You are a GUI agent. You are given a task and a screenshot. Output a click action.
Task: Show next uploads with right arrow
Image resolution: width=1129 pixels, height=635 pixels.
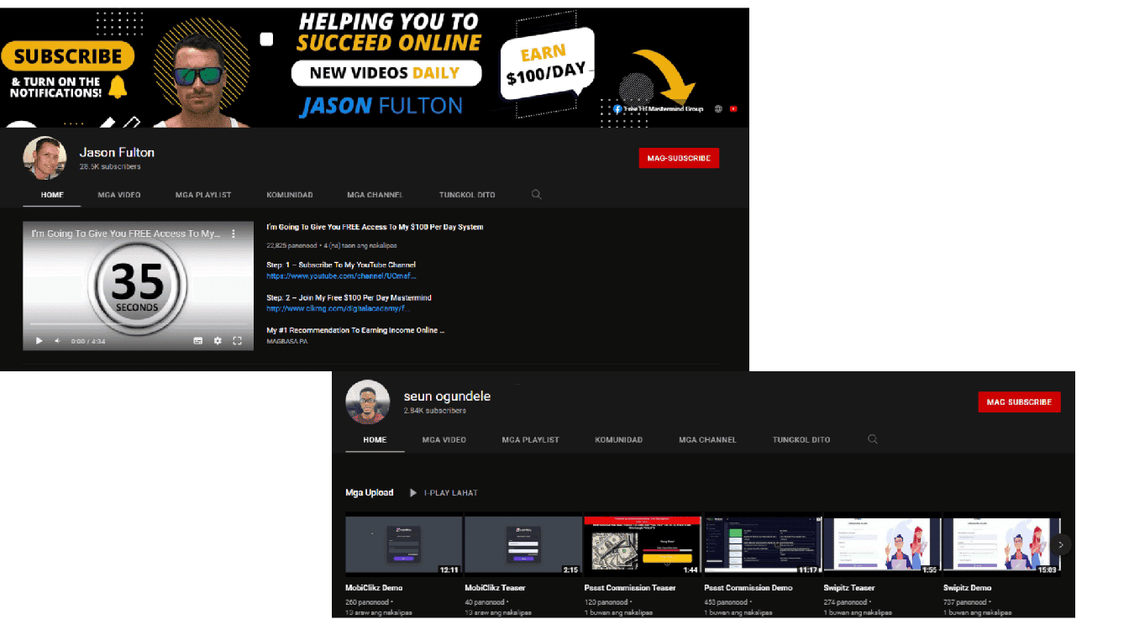click(x=1061, y=544)
